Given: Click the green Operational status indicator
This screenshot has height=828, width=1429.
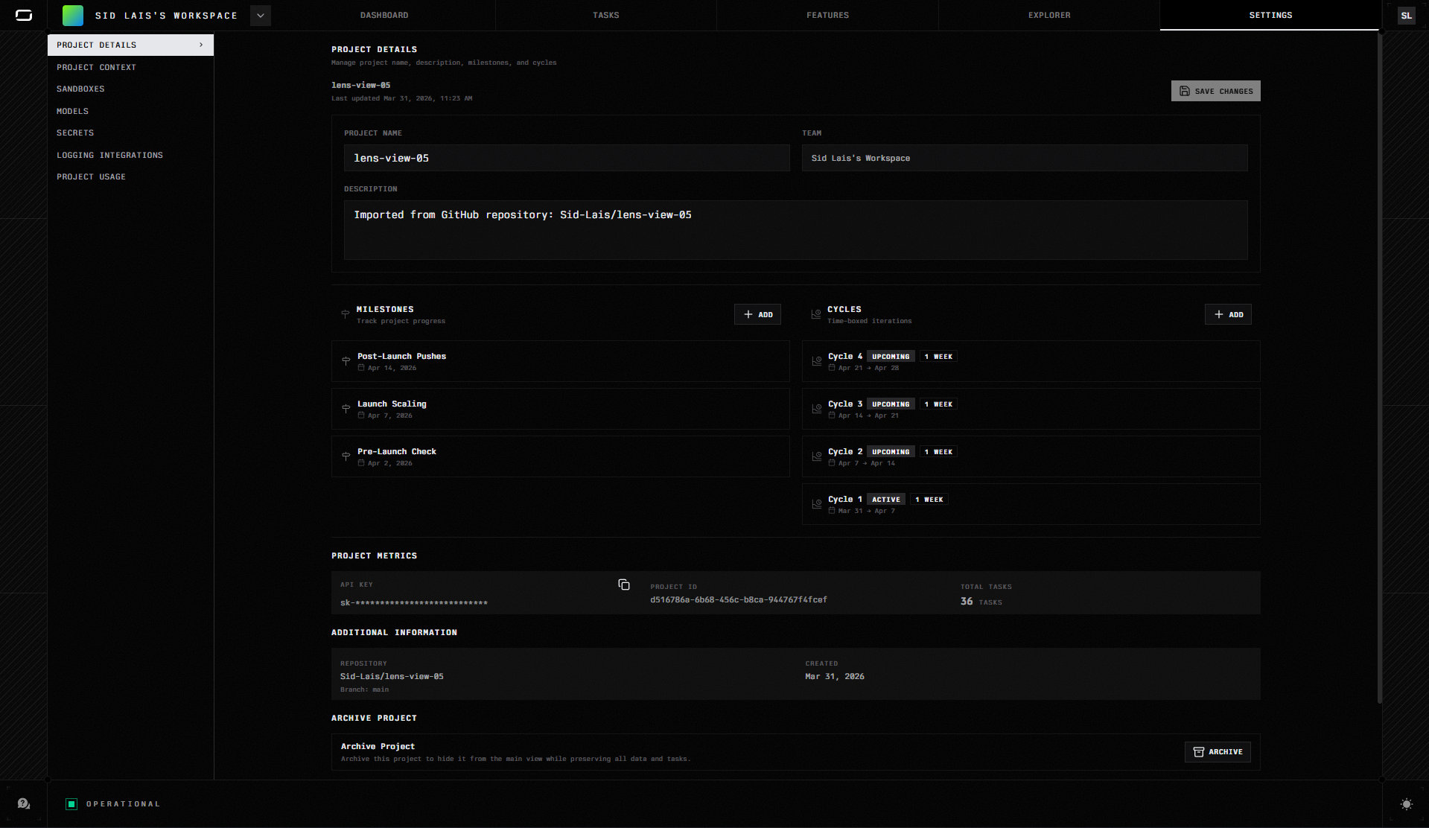Looking at the screenshot, I should (x=71, y=804).
